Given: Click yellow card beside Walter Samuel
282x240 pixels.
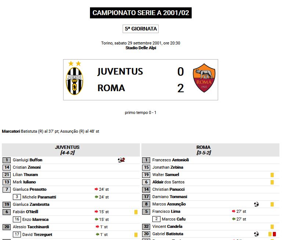Looking at the screenshot, I should click(x=272, y=175).
